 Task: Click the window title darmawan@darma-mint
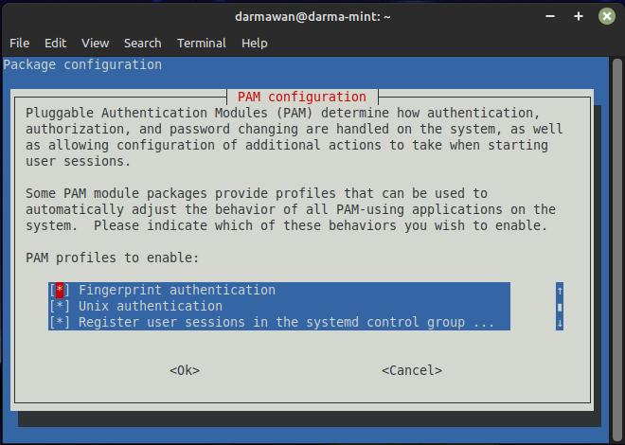point(312,16)
